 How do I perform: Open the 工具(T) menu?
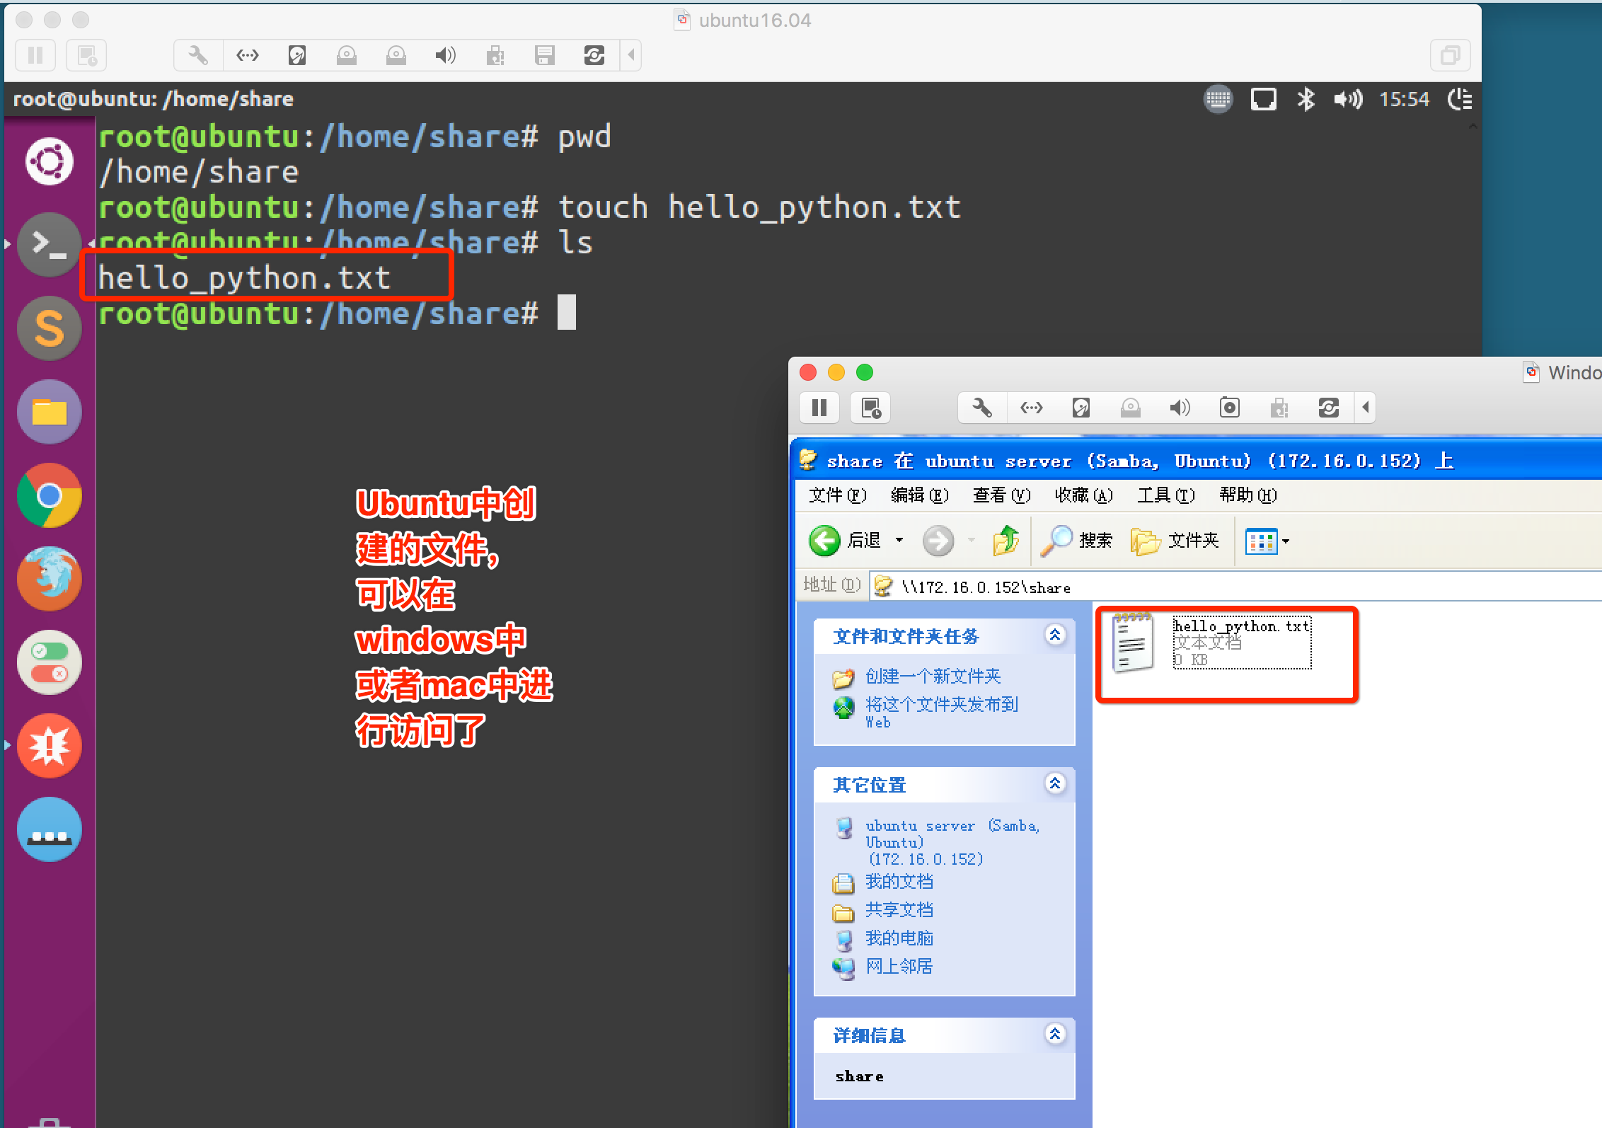pyautogui.click(x=1165, y=495)
